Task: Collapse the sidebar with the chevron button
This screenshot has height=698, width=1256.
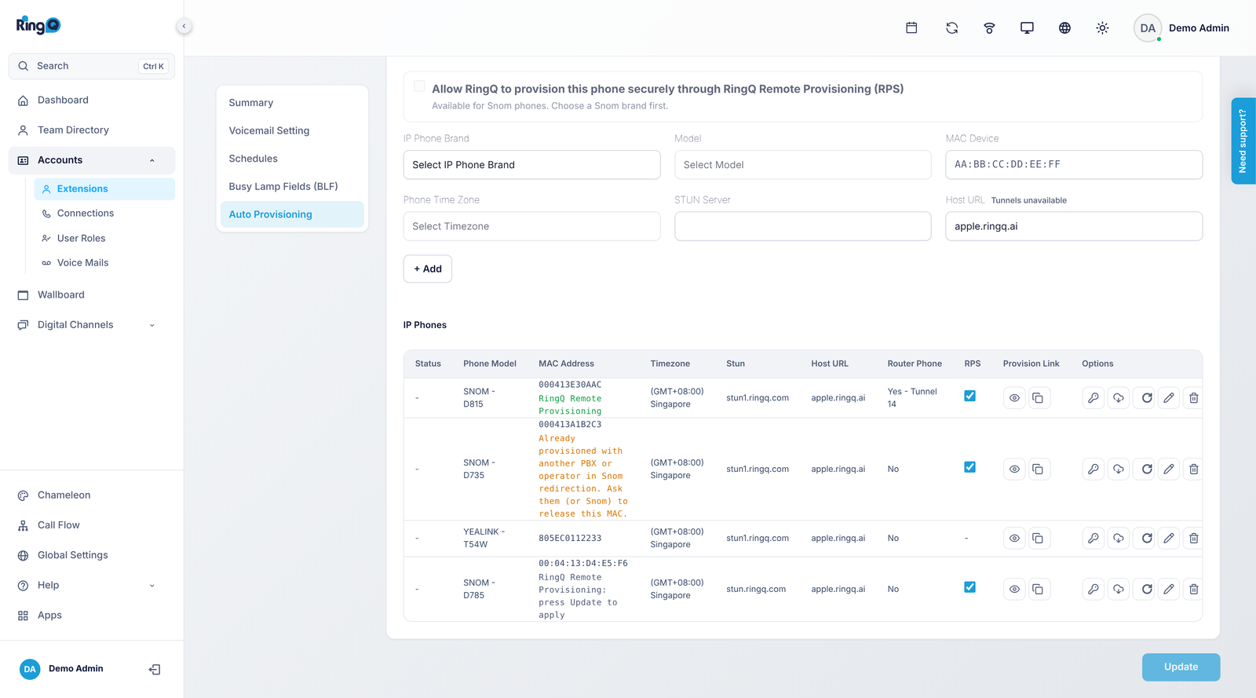Action: click(x=184, y=26)
